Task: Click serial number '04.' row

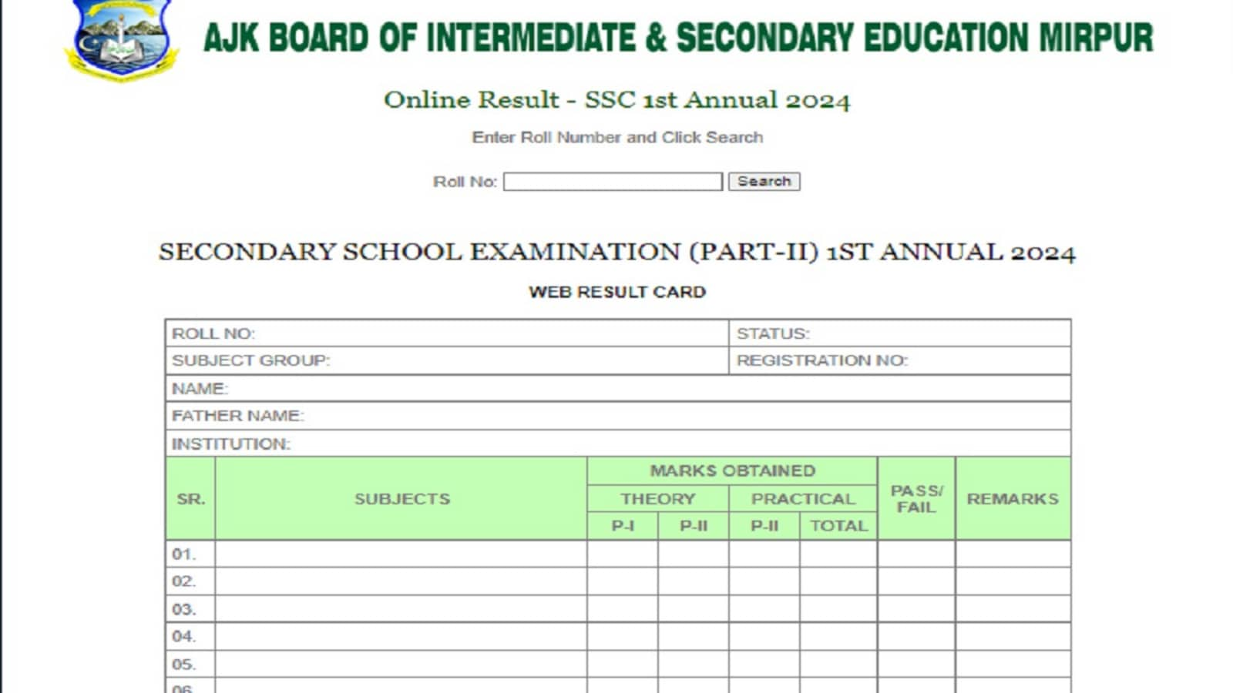Action: click(x=618, y=636)
